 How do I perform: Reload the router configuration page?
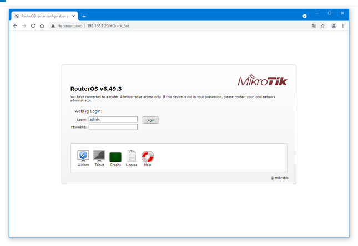pos(33,25)
